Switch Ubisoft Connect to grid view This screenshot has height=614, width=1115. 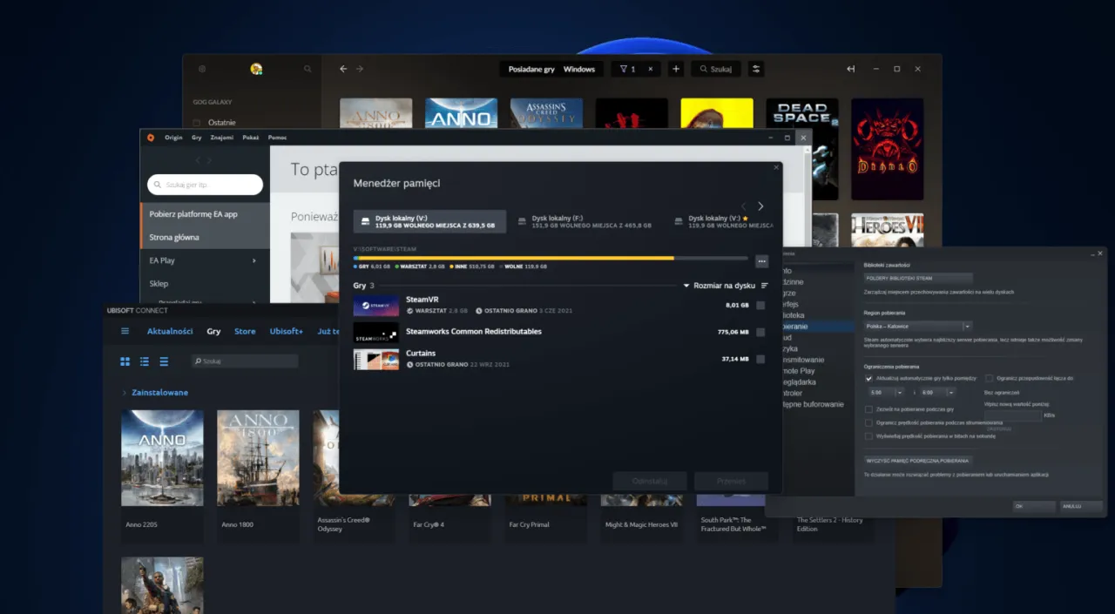point(125,361)
